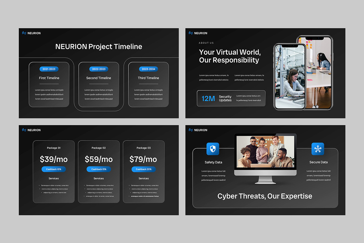The image size is (364, 243).
Task: Select the blue shield icon above Safety Data
Action: pos(213,149)
